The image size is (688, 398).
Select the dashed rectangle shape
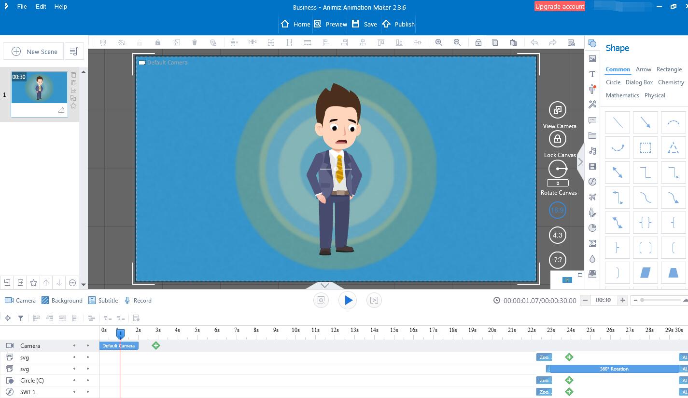(645, 147)
